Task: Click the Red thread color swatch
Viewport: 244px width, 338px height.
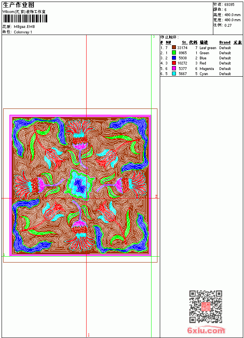Action: [174, 63]
